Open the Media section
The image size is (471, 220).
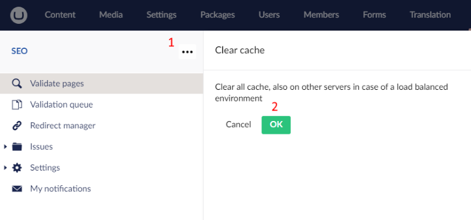coord(111,15)
